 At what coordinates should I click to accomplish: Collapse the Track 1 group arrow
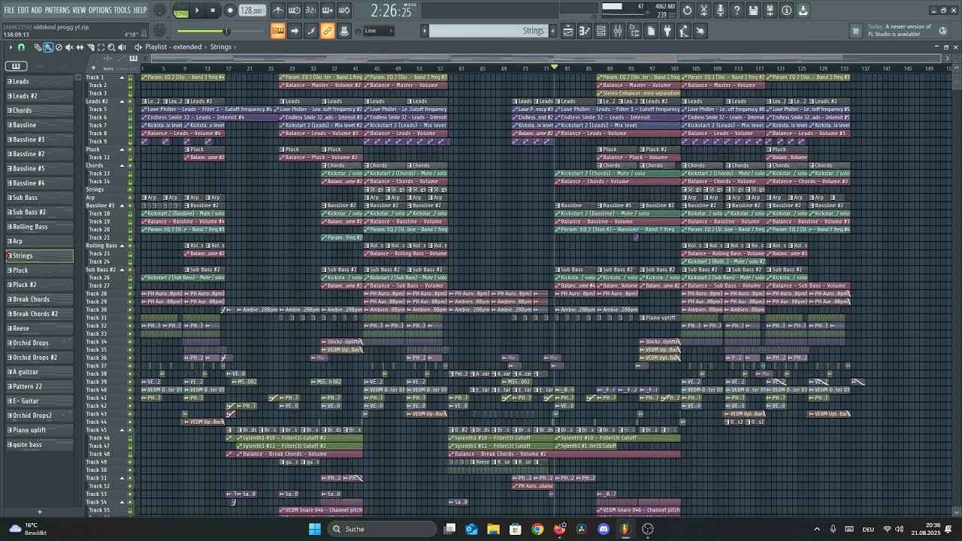coord(122,77)
